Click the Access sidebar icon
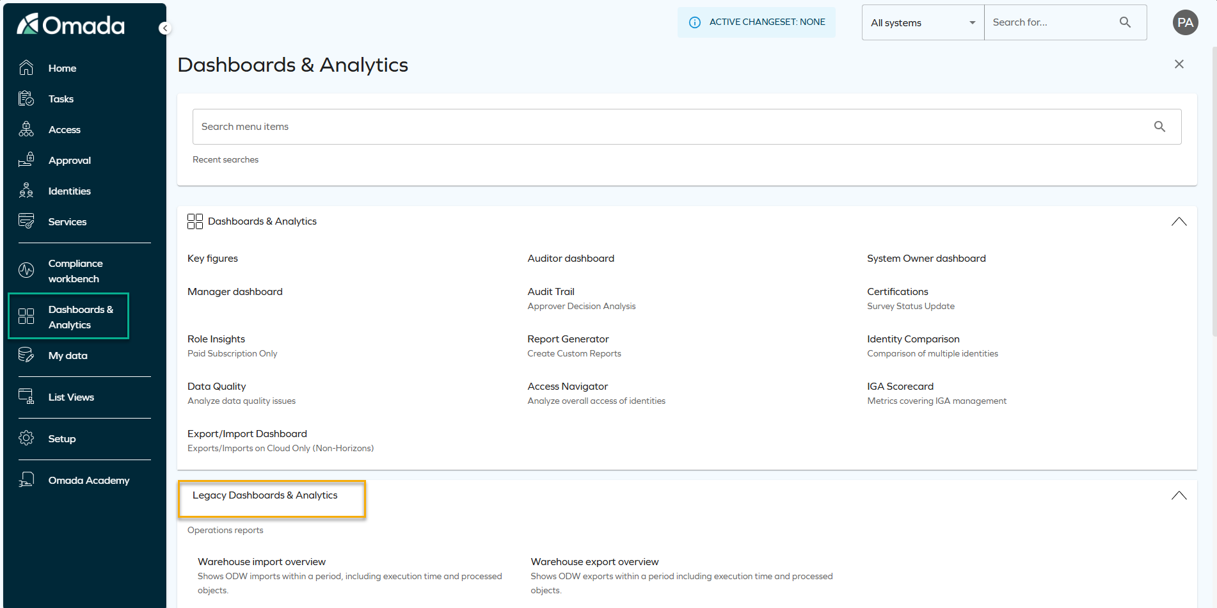The image size is (1217, 608). coord(26,129)
